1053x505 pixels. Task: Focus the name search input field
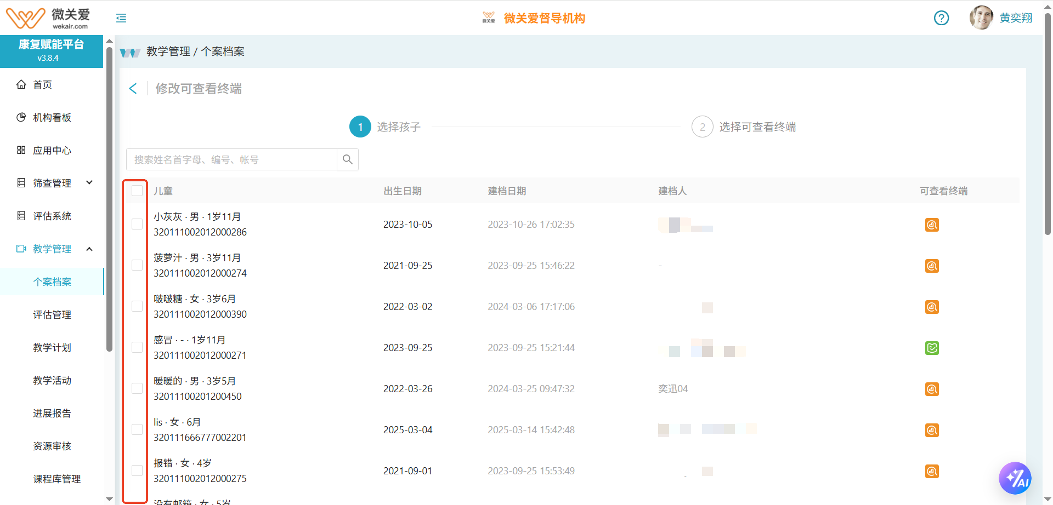231,159
